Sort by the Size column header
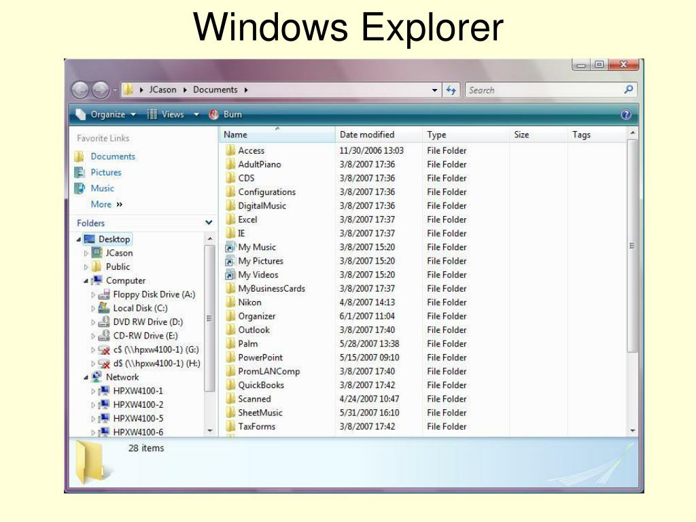This screenshot has width=696, height=522. click(x=538, y=135)
